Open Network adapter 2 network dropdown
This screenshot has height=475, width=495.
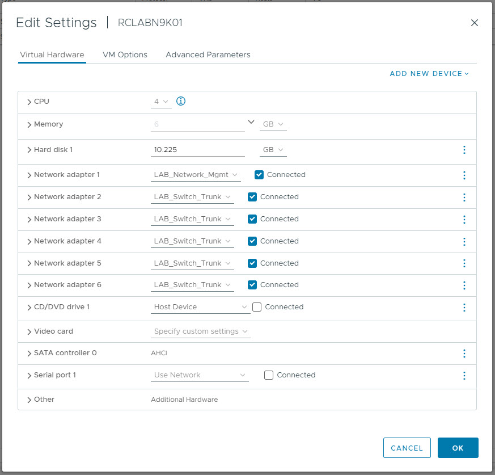192,197
